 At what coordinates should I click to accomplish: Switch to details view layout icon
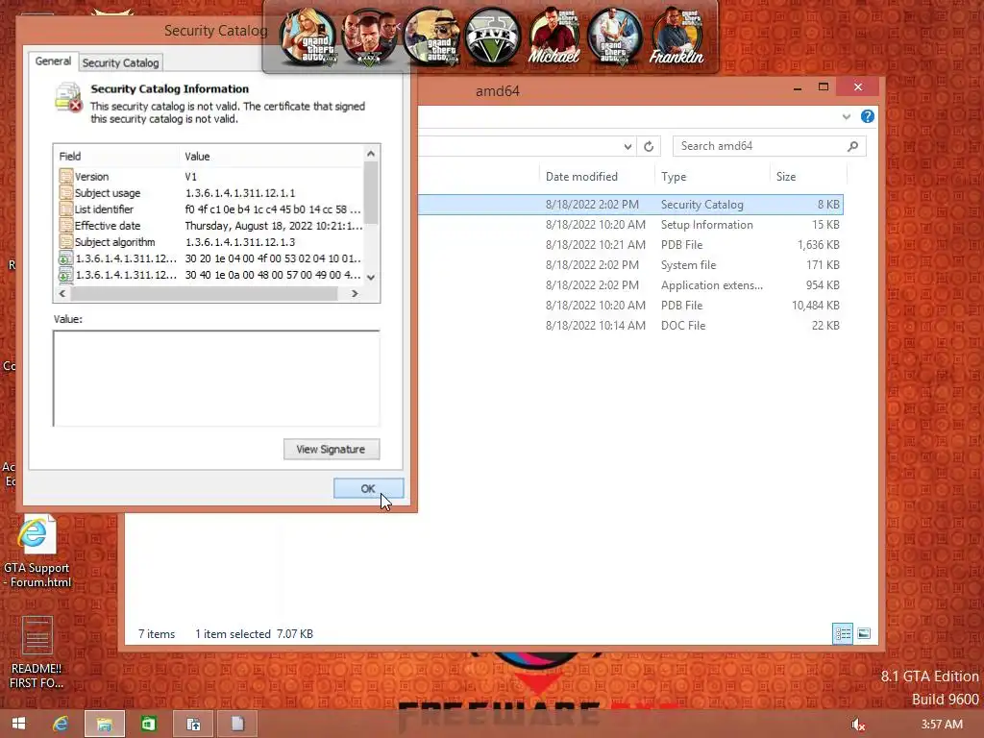(x=842, y=634)
